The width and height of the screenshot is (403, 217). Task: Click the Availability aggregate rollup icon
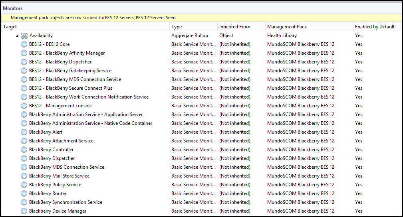coord(24,36)
